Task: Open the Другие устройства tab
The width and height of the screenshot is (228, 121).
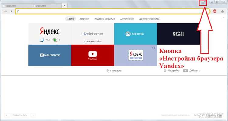Action: pos(149,19)
